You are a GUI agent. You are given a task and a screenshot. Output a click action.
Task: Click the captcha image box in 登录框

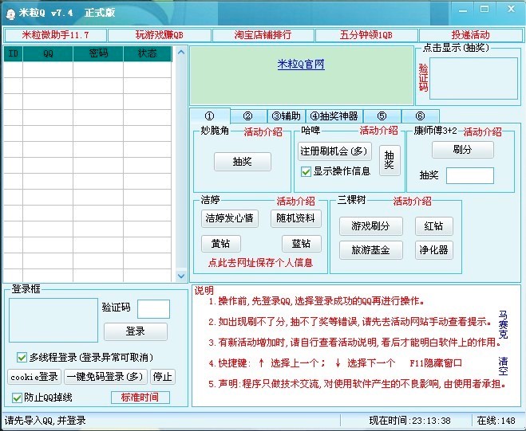tap(53, 320)
